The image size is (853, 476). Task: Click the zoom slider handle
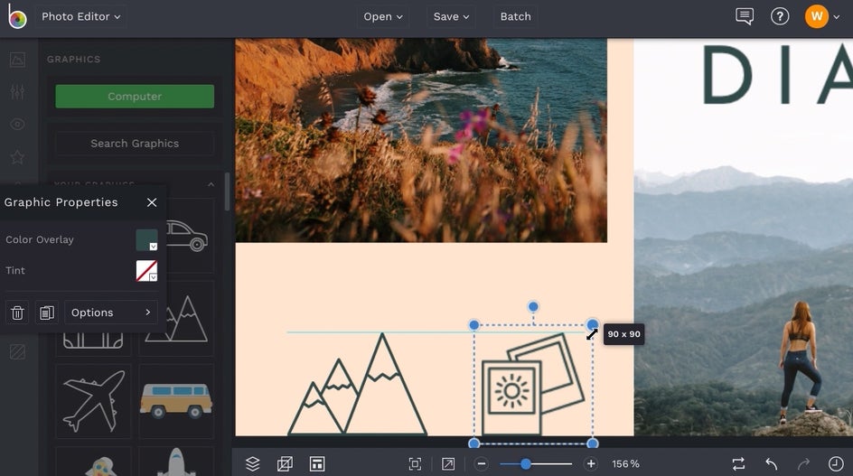(526, 464)
